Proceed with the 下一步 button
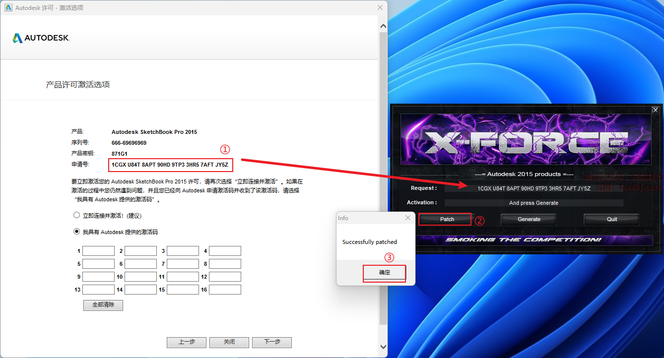Screen dimensions: 664x358 click(272, 342)
